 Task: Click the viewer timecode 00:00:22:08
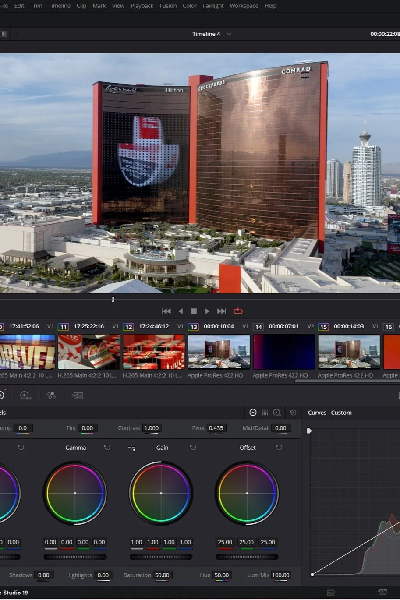tap(385, 34)
